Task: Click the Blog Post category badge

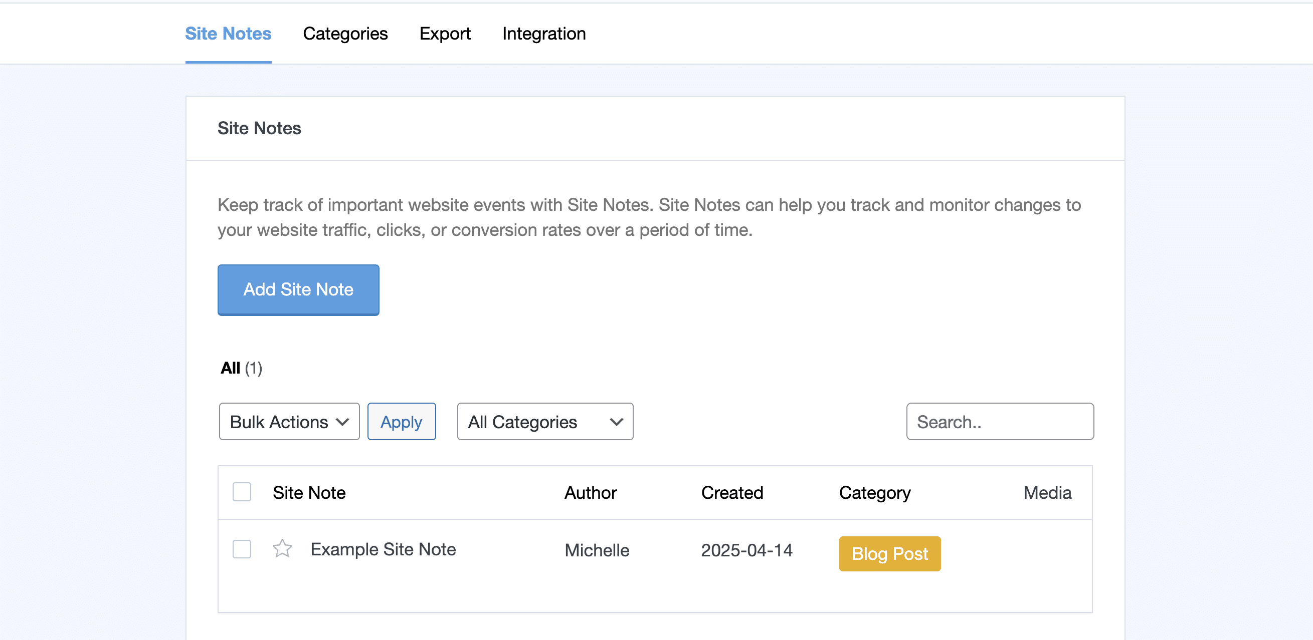Action: click(x=889, y=553)
